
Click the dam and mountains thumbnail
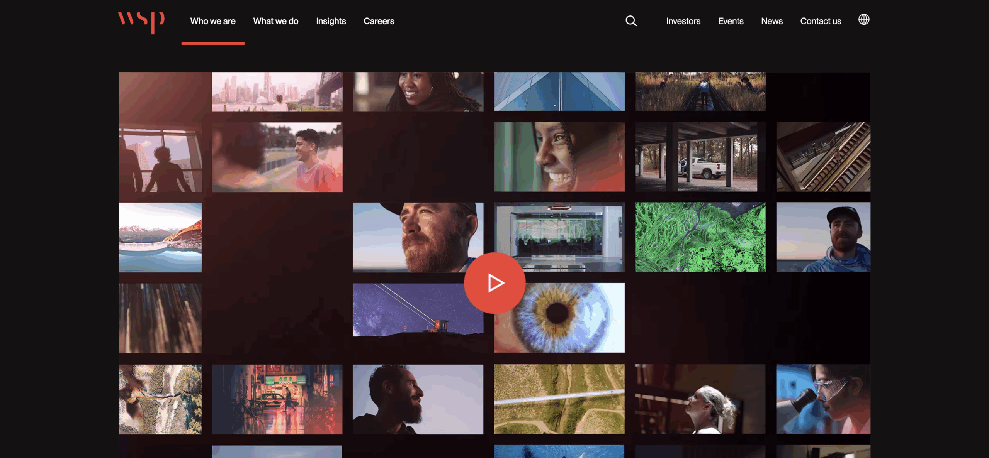[x=160, y=237]
